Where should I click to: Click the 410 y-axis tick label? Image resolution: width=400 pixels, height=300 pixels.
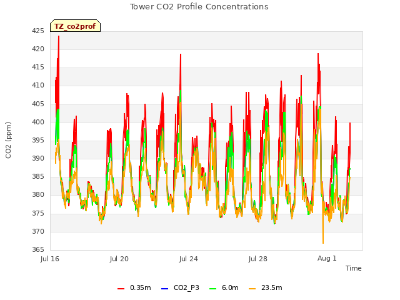click(38, 86)
